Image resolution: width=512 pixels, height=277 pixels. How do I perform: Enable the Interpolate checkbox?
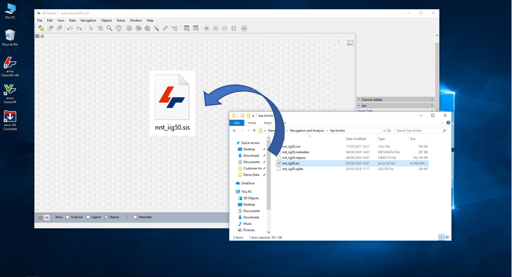tap(135, 217)
